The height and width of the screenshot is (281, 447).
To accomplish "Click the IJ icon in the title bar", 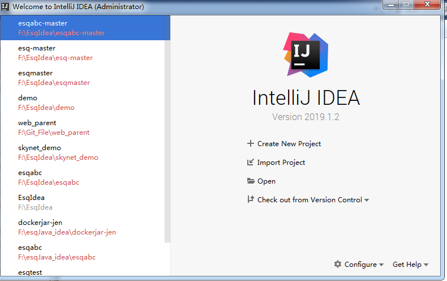I will (x=5, y=6).
